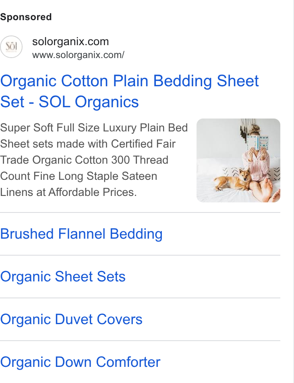The image size is (294, 383).
Task: Open the Organic Cotton Plain Bedding Sheet headline
Action: coord(129,81)
